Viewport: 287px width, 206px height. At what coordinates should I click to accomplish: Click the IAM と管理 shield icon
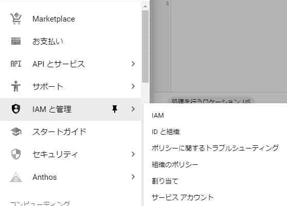16,109
